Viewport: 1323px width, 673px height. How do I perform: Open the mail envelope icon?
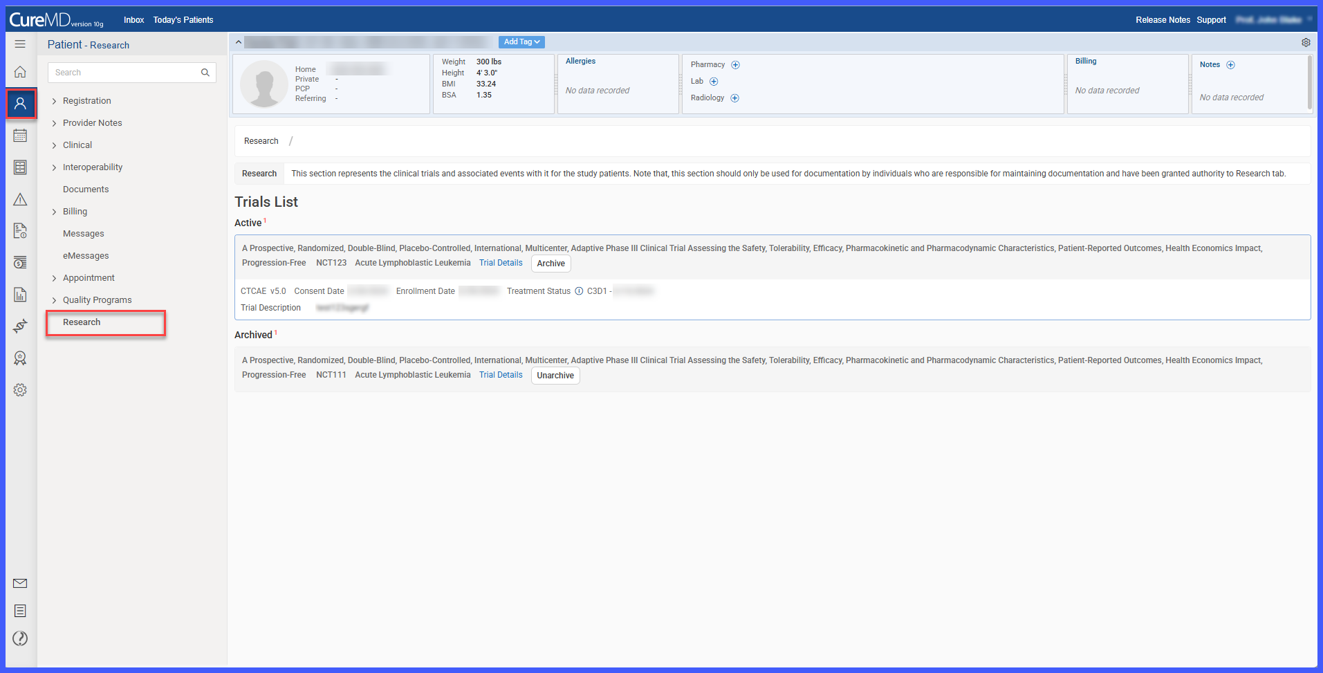click(x=20, y=583)
